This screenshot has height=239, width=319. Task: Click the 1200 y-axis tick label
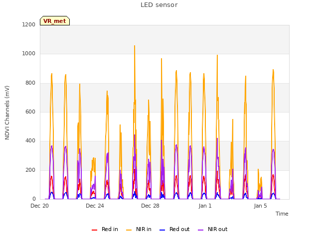point(29,24)
